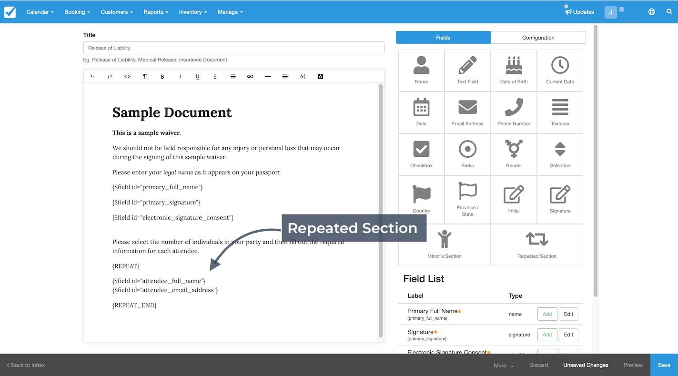The height and width of the screenshot is (376, 678).
Task: Open the Customers menu
Action: coord(117,12)
